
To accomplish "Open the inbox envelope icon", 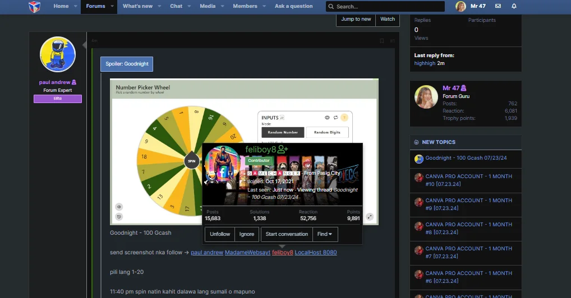I will point(498,6).
